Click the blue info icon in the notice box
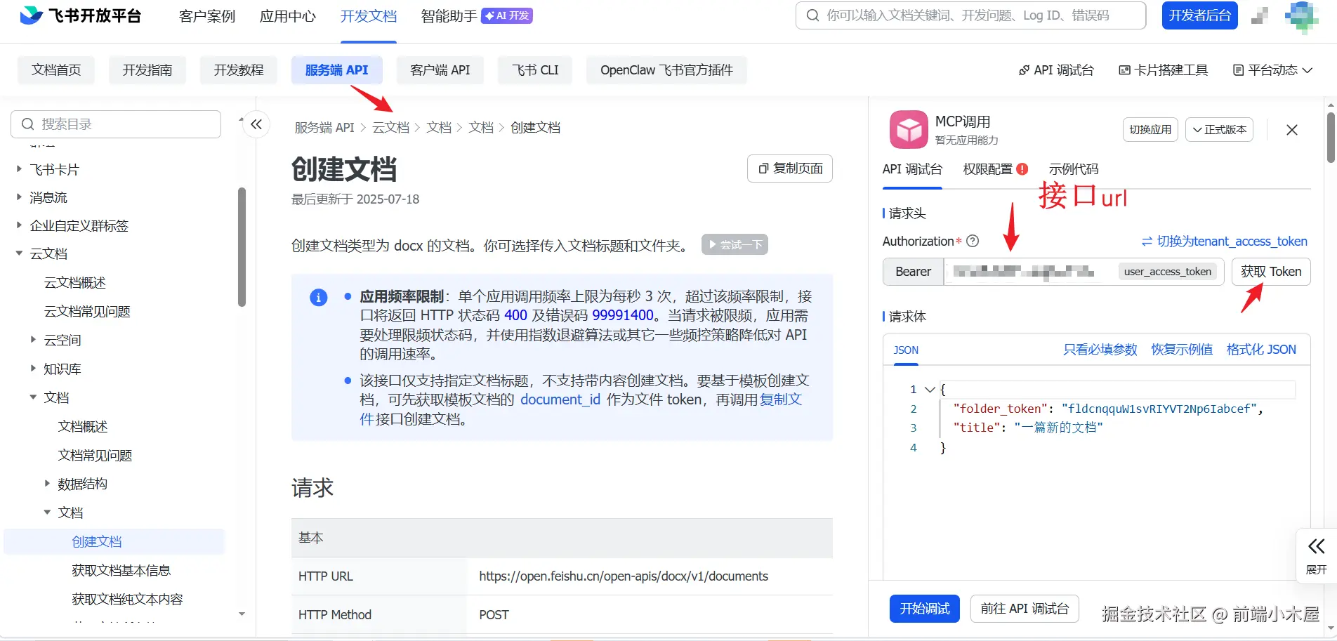This screenshot has height=641, width=1337. 318,297
